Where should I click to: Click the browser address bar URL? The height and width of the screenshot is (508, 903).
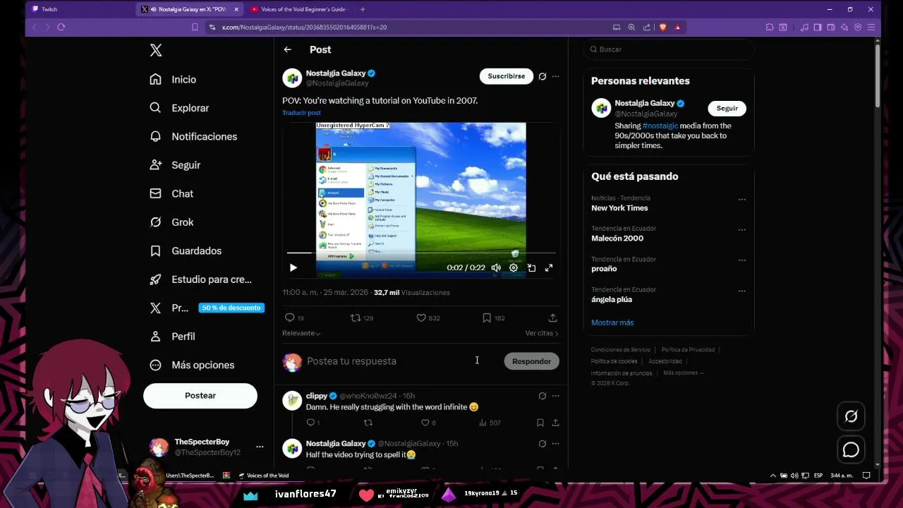[304, 27]
